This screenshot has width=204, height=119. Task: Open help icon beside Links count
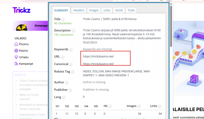coord(160,106)
